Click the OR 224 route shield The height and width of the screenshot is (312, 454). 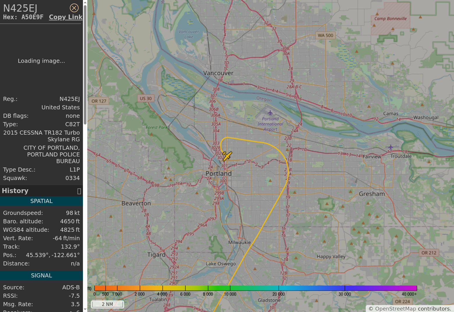coord(402,302)
